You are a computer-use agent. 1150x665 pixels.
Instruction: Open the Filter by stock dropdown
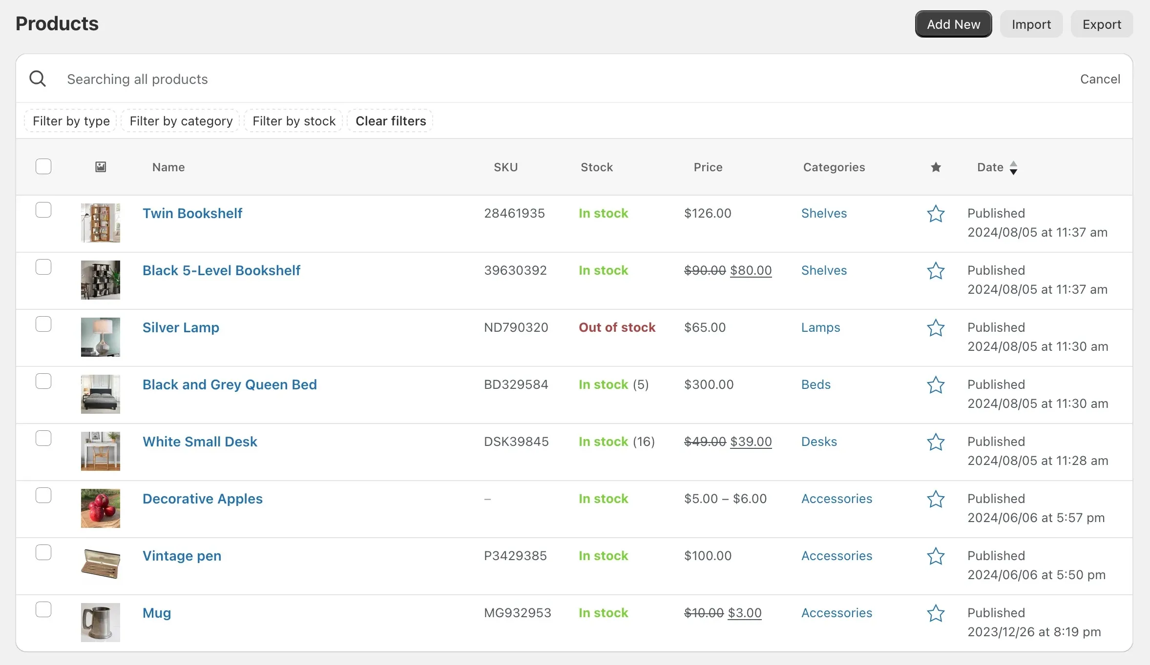click(294, 121)
